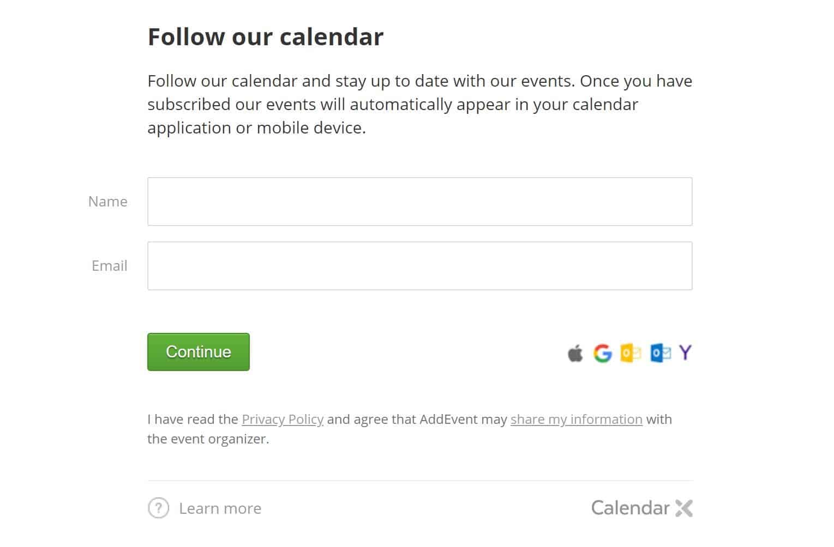Viewport: 834px width, 547px height.
Task: Focus the Name input field
Action: point(419,202)
